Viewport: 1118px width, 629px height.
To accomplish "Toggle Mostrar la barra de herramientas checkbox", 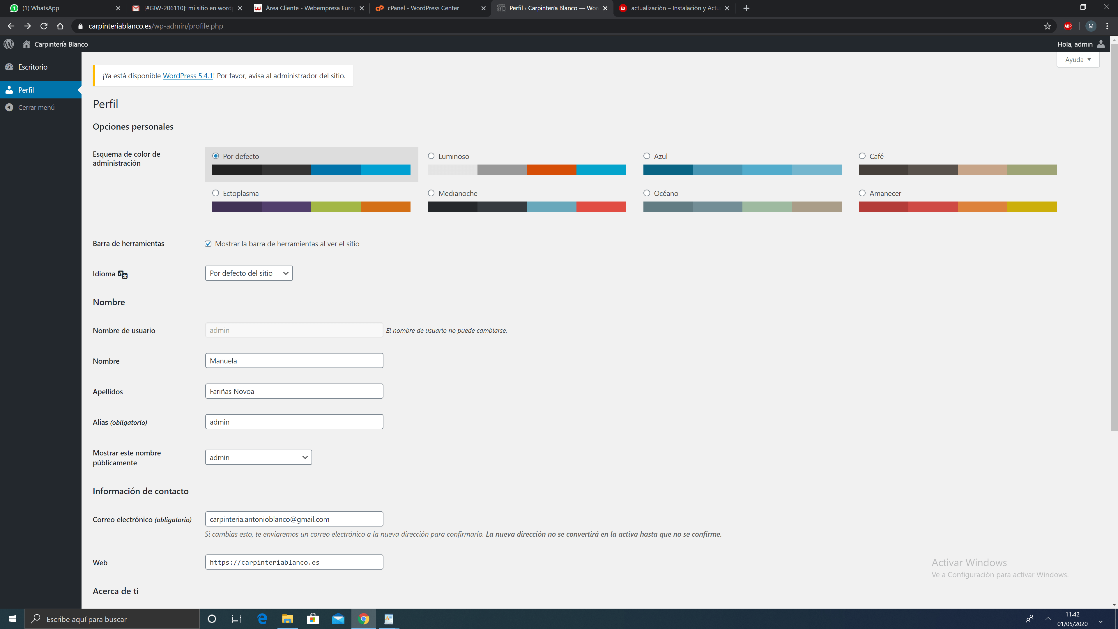I will pyautogui.click(x=208, y=244).
